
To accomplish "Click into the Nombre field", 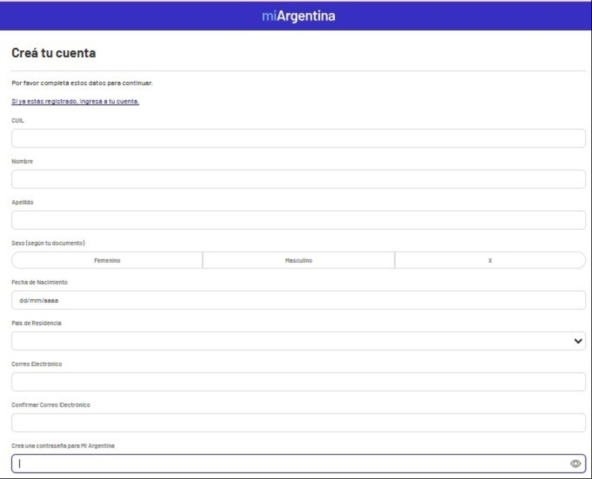I will 299,179.
